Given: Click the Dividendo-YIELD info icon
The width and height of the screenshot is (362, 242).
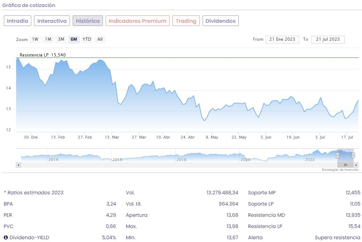Looking at the screenshot, I should [6, 237].
